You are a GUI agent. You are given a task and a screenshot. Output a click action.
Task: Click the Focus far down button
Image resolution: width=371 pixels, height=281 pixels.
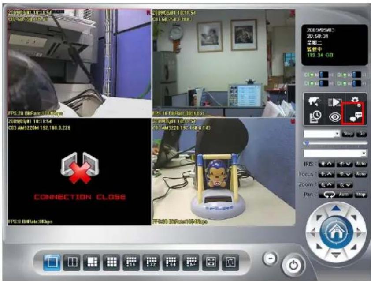345,174
